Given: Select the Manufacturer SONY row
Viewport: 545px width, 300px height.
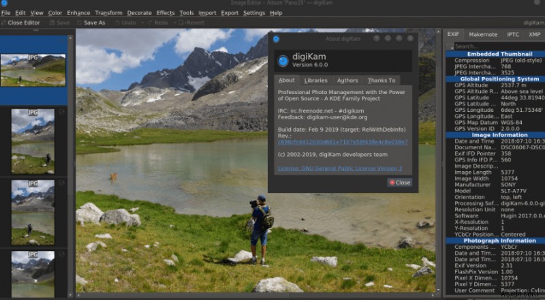Looking at the screenshot, I should [496, 185].
